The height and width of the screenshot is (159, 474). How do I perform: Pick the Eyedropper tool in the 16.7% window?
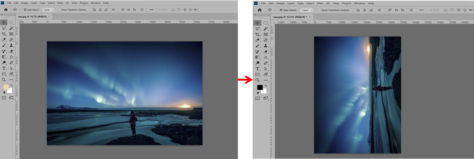tap(4, 40)
